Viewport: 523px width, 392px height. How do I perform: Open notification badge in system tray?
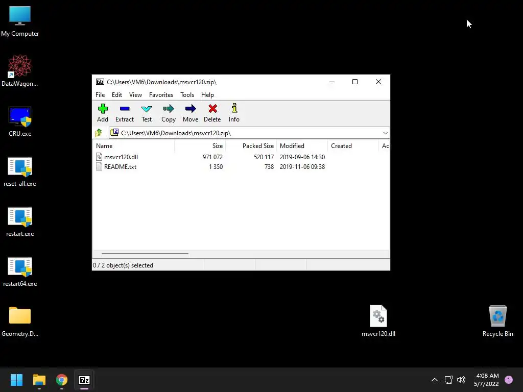coord(509,380)
